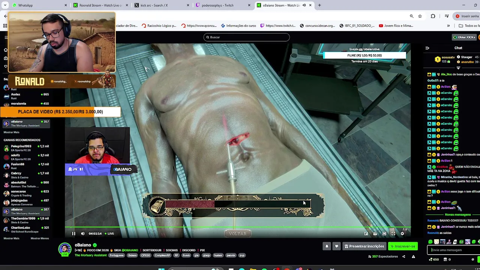The width and height of the screenshot is (480, 270).
Task: Share the stream via share icon
Action: (x=403, y=256)
